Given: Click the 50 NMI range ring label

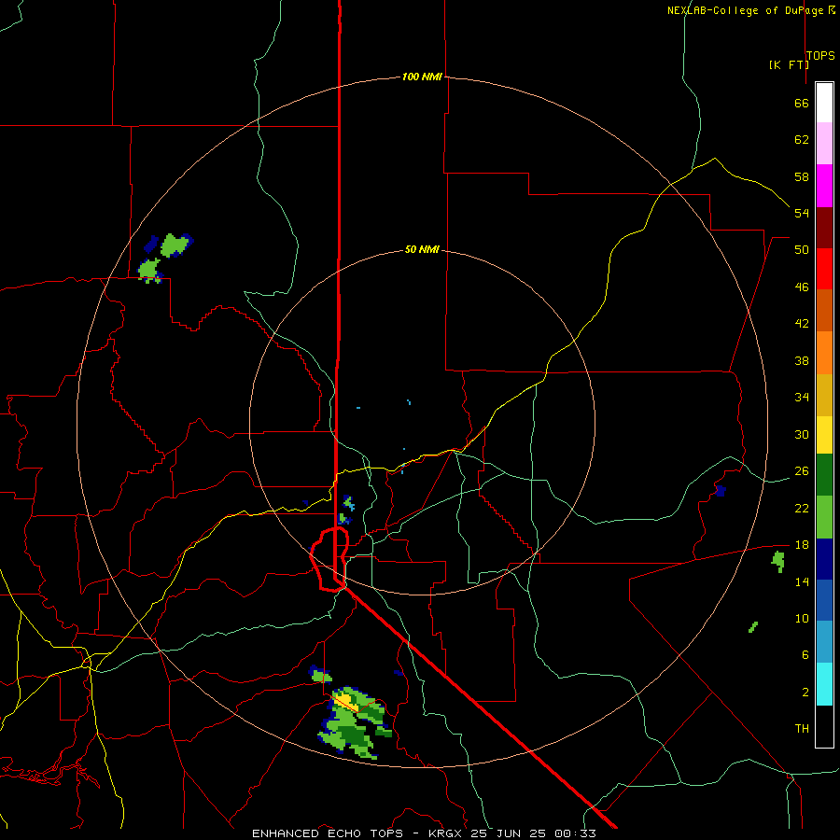Looking at the screenshot, I should tap(422, 249).
